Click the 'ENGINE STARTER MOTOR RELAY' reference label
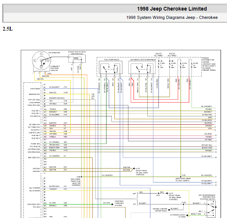 pyautogui.click(x=160, y=210)
